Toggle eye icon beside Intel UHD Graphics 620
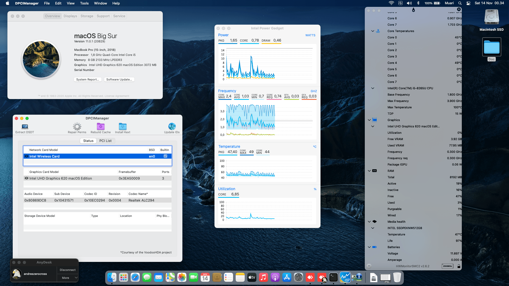Viewport: 509px width, 286px height. (27, 178)
